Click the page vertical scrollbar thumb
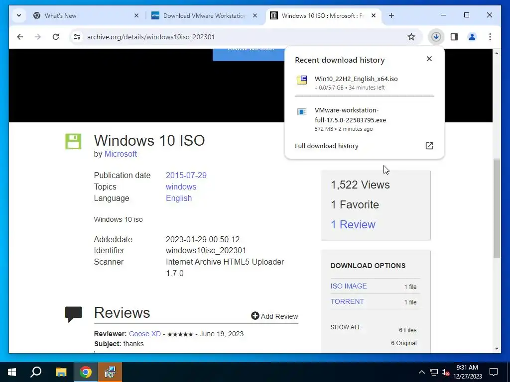The width and height of the screenshot is (510, 382). click(x=497, y=208)
